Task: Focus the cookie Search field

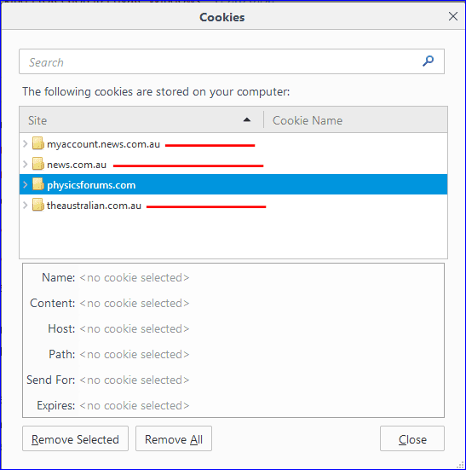Action: tap(232, 61)
